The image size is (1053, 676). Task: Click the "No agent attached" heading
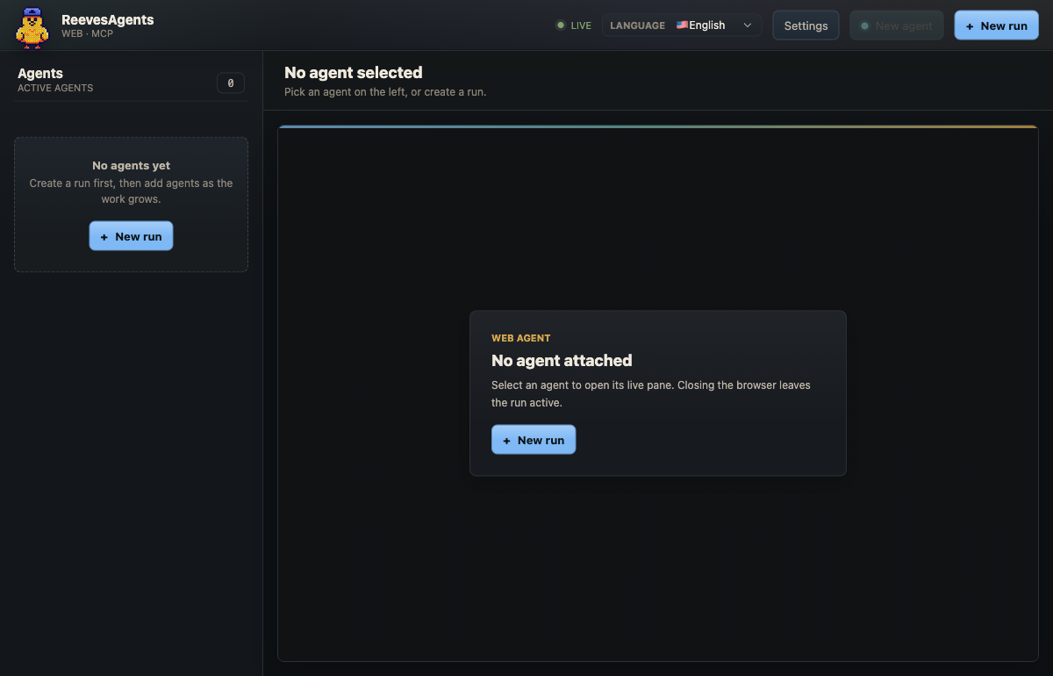[x=562, y=360]
